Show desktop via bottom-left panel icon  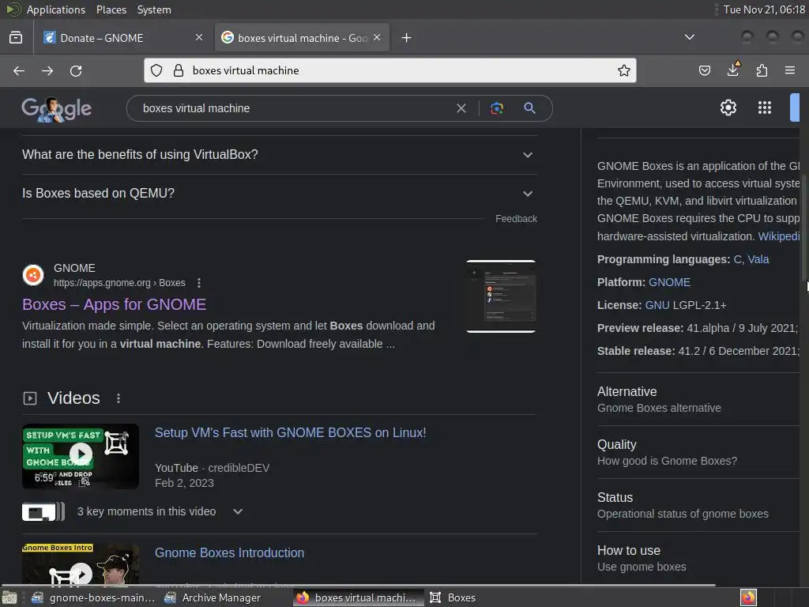click(9, 598)
